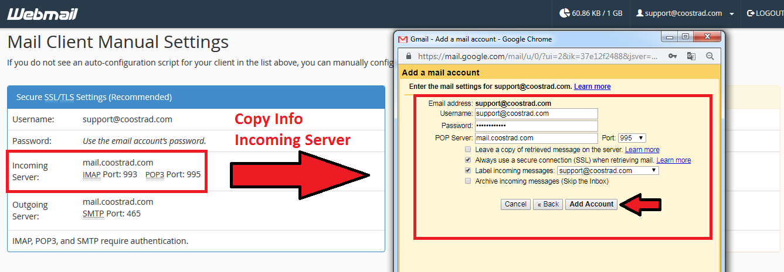
Task: Open Learn more link for secure connection
Action: click(674, 160)
